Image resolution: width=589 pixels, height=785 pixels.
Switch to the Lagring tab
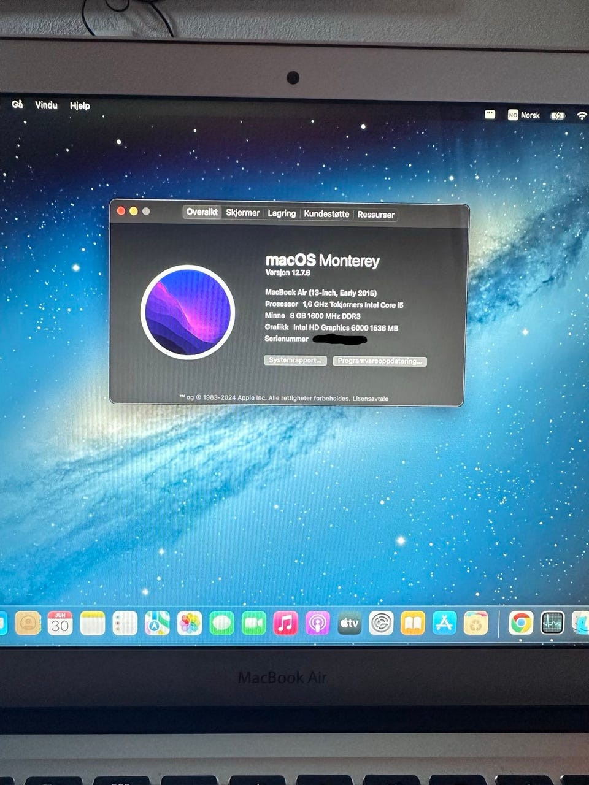pos(282,213)
